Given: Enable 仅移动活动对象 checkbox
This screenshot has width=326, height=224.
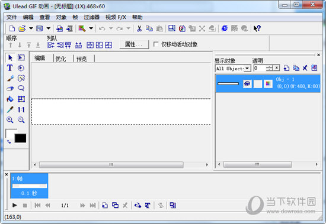Looking at the screenshot, I should point(156,44).
